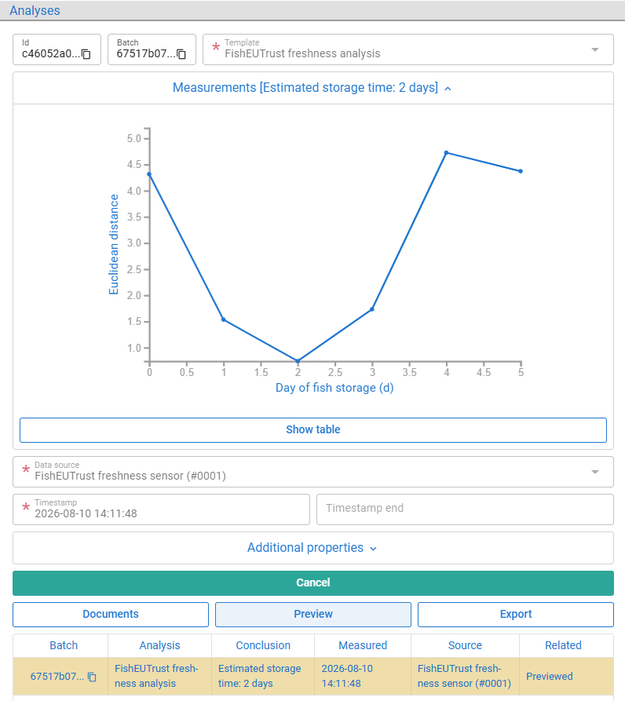Copy the batch id in the table row
The width and height of the screenshot is (625, 701).
pos(92,677)
